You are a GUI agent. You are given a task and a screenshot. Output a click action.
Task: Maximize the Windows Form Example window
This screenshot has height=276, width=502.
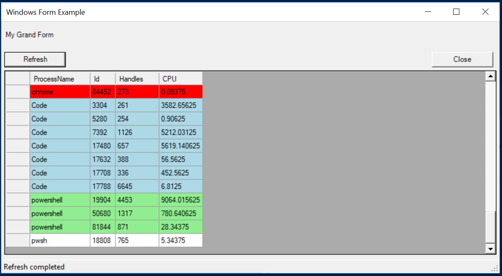[x=456, y=12]
